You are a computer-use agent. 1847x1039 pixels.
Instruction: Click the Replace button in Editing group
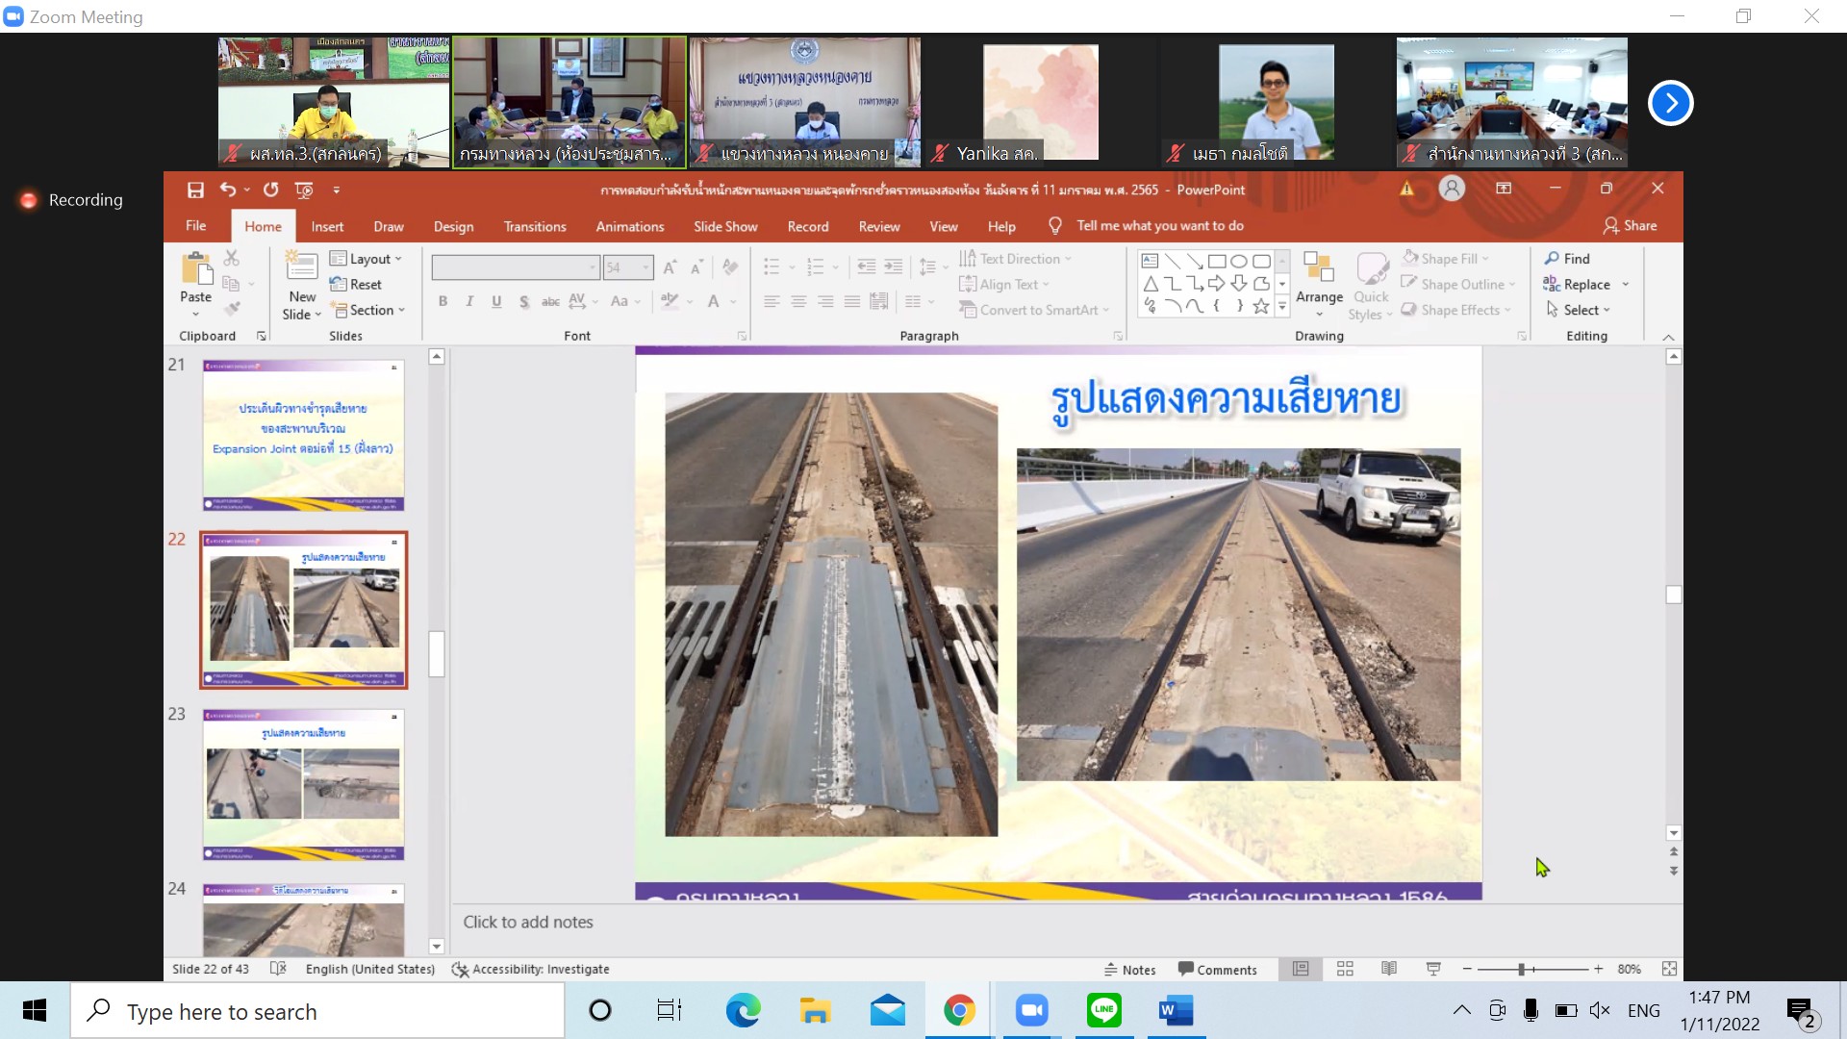pos(1585,284)
